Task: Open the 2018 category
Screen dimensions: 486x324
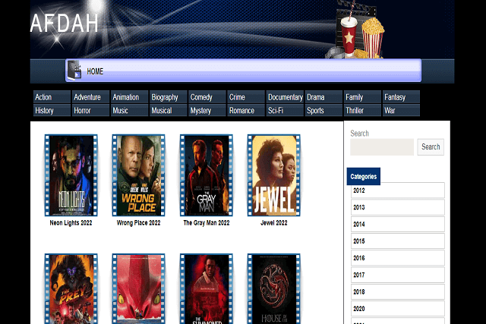Action: point(398,292)
